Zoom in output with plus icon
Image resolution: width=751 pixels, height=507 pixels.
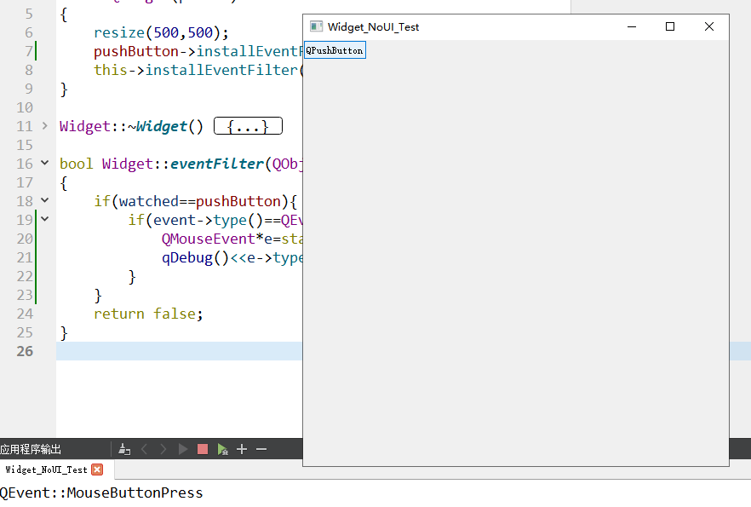pos(242,449)
